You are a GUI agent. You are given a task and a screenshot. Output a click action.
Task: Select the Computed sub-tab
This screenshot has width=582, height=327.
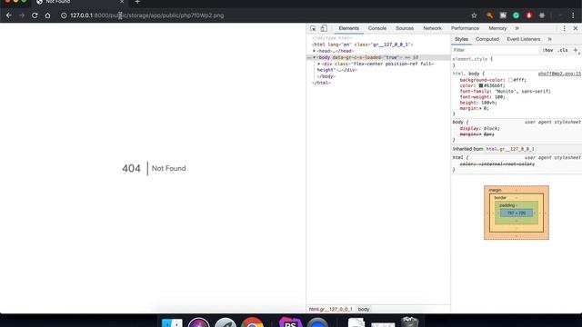487,39
